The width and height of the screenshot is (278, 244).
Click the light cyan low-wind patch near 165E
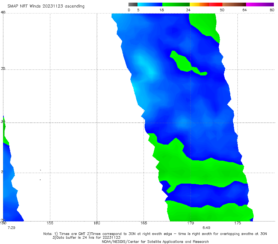(x=146, y=66)
